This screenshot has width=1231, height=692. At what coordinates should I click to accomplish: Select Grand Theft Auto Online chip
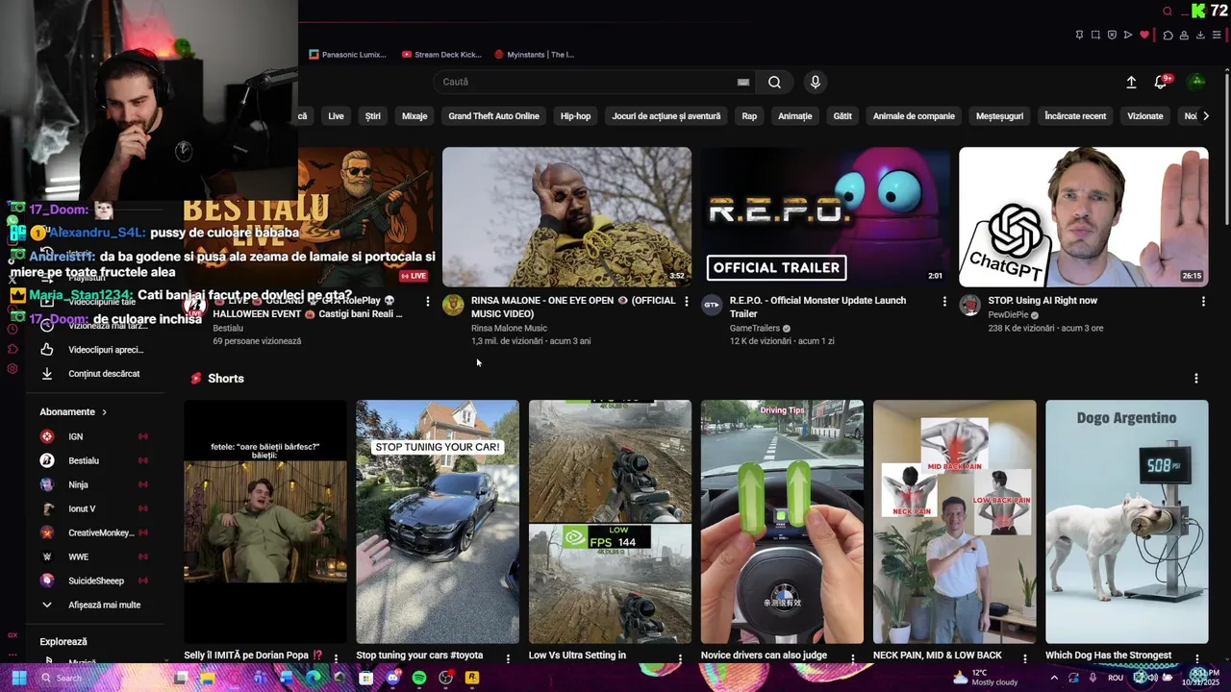[493, 116]
